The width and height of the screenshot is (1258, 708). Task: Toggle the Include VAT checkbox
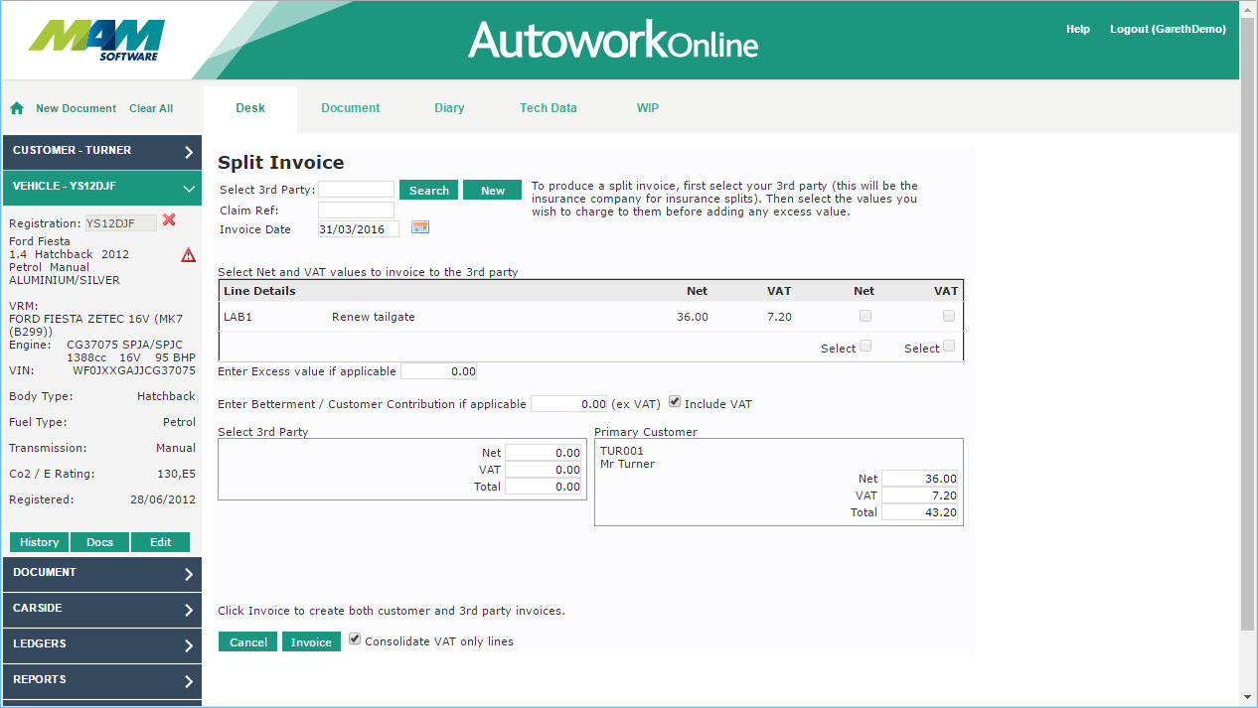click(676, 402)
